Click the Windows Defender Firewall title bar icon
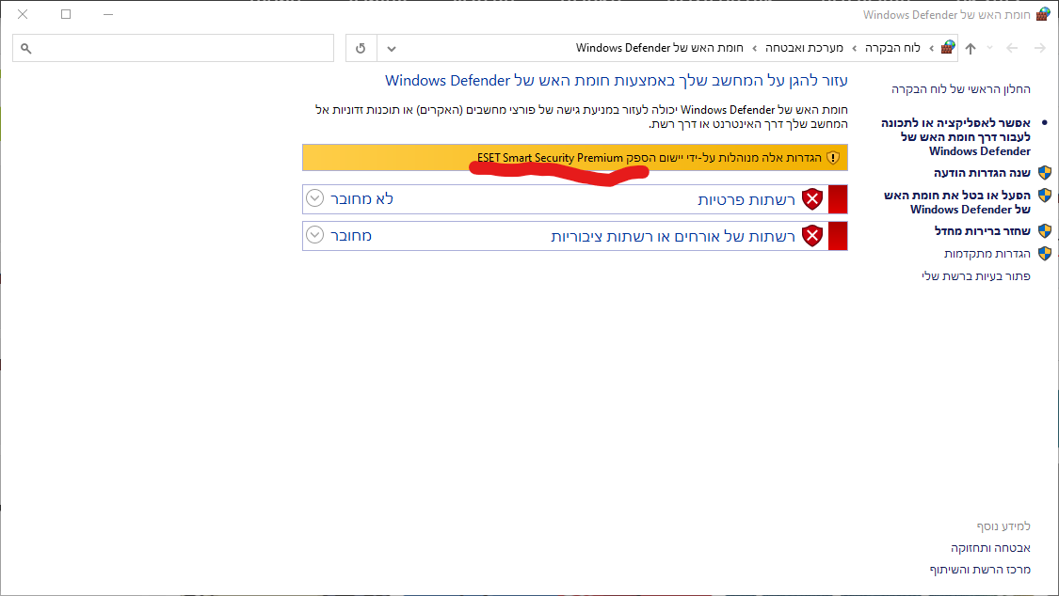The height and width of the screenshot is (596, 1059). tap(1043, 14)
